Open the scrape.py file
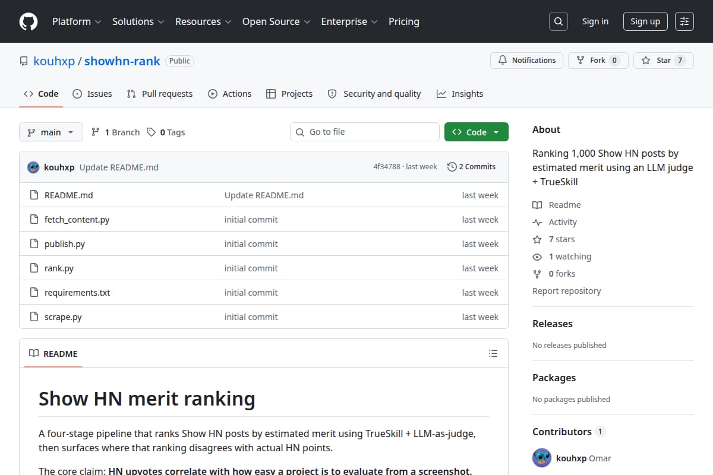 pyautogui.click(x=63, y=317)
